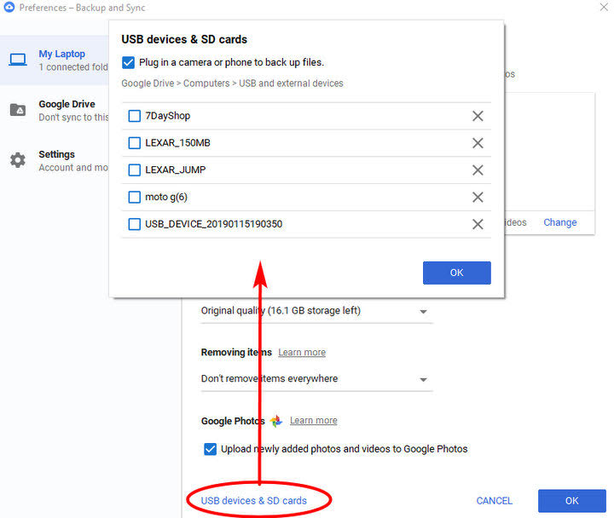Close the Preferences window
The image size is (614, 518).
(x=604, y=7)
